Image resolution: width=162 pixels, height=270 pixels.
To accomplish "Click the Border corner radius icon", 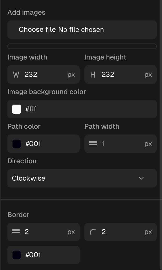I will click(x=93, y=232).
